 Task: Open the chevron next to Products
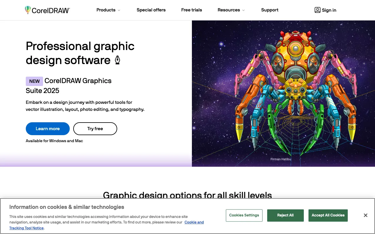point(119,10)
